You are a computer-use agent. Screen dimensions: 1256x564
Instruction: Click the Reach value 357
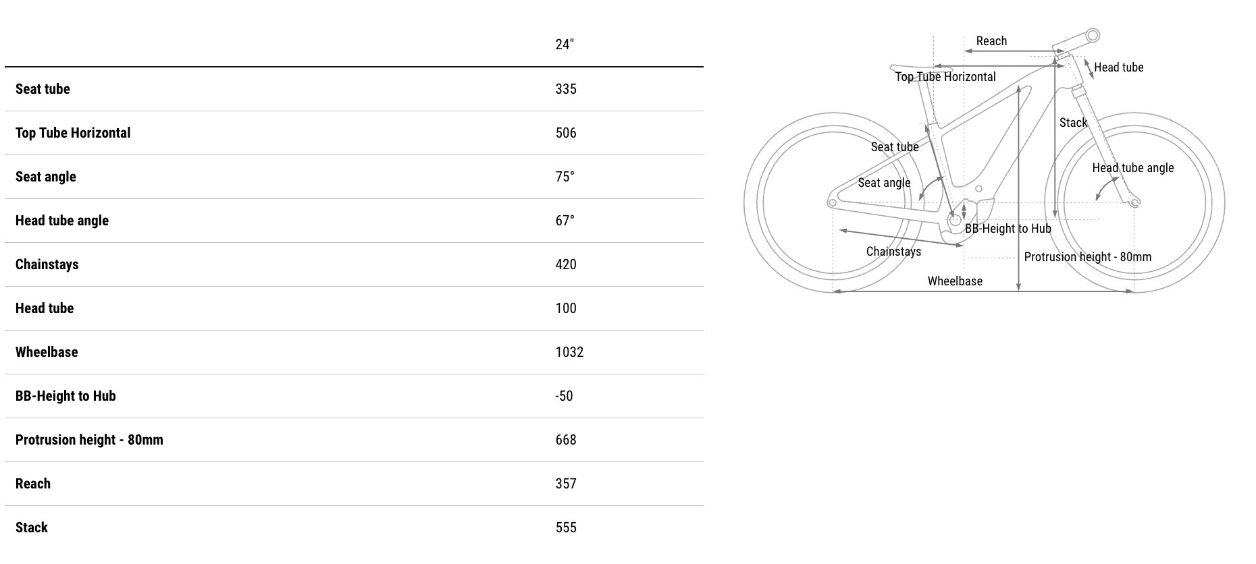pyautogui.click(x=566, y=484)
